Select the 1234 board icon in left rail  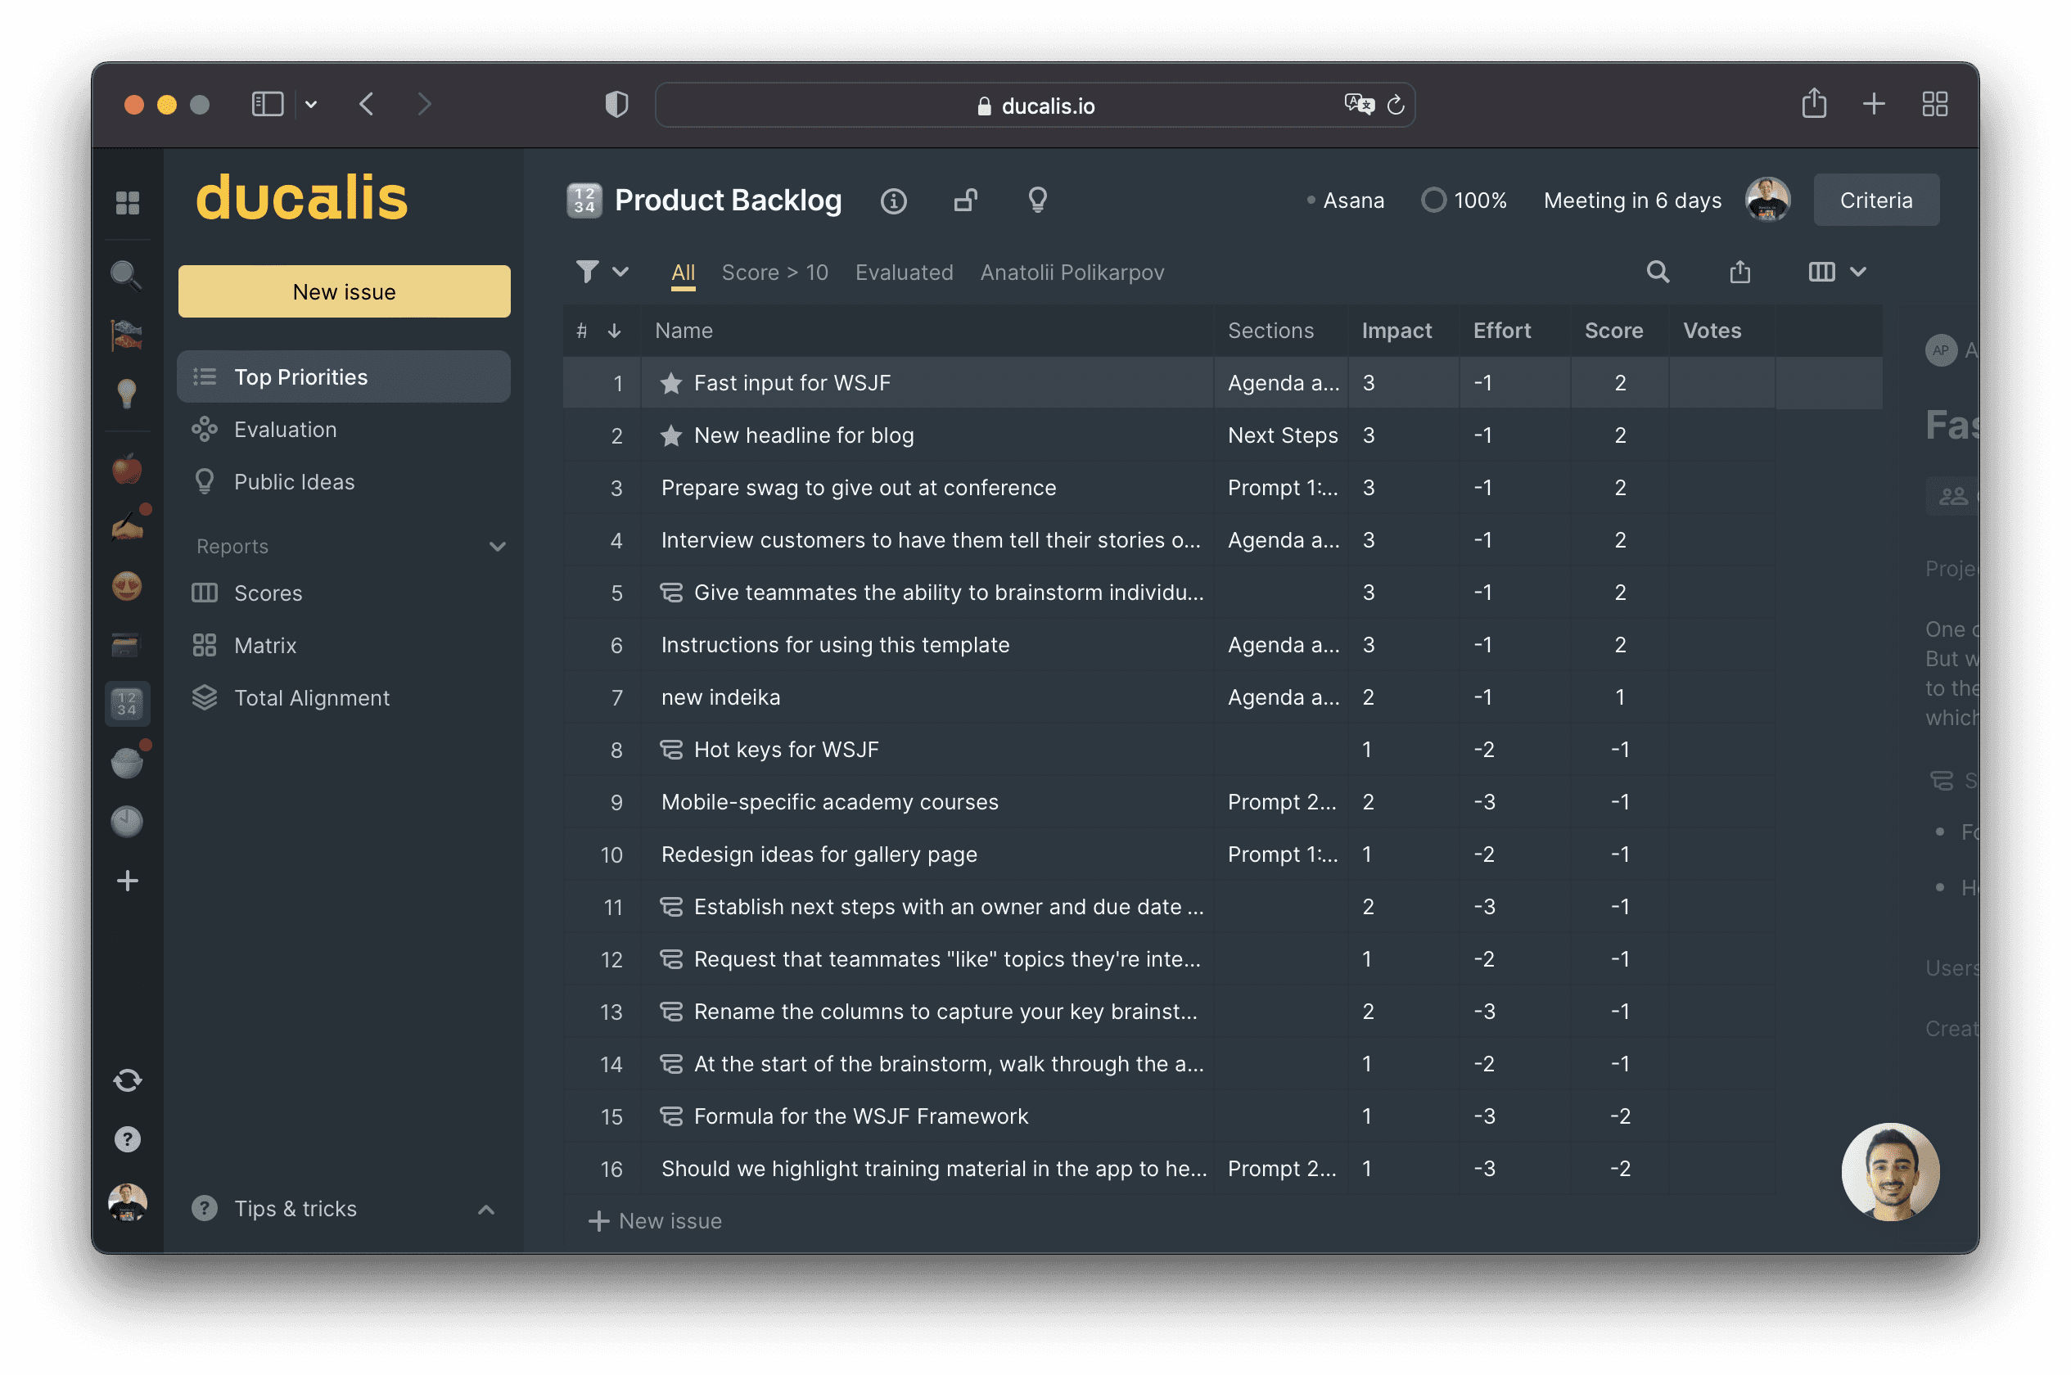(127, 703)
